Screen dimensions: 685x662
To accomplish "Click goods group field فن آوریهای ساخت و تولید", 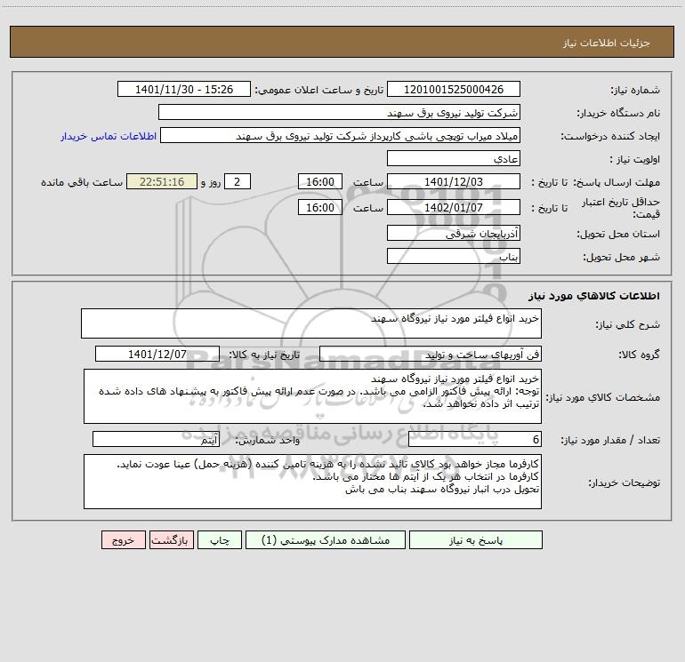I will click(x=431, y=354).
